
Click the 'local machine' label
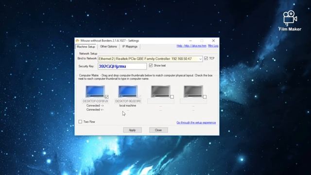point(128,105)
